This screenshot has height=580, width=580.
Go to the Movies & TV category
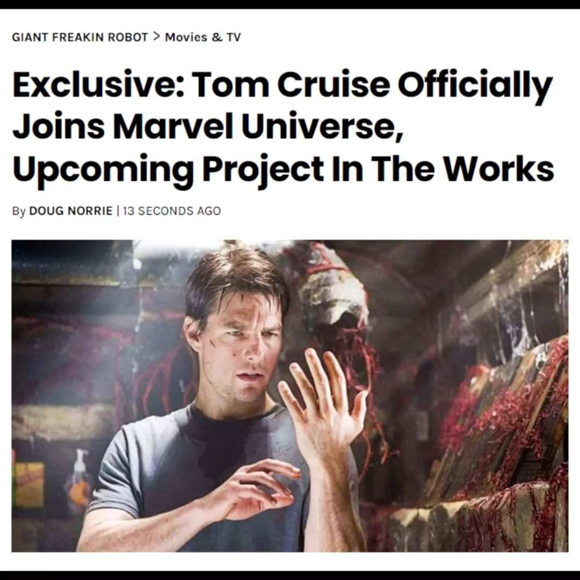[x=202, y=38]
